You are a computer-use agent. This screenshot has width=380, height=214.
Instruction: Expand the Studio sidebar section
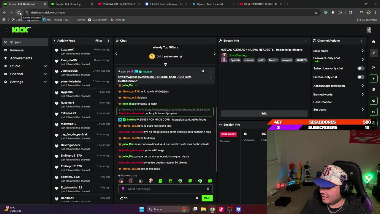[45, 66]
